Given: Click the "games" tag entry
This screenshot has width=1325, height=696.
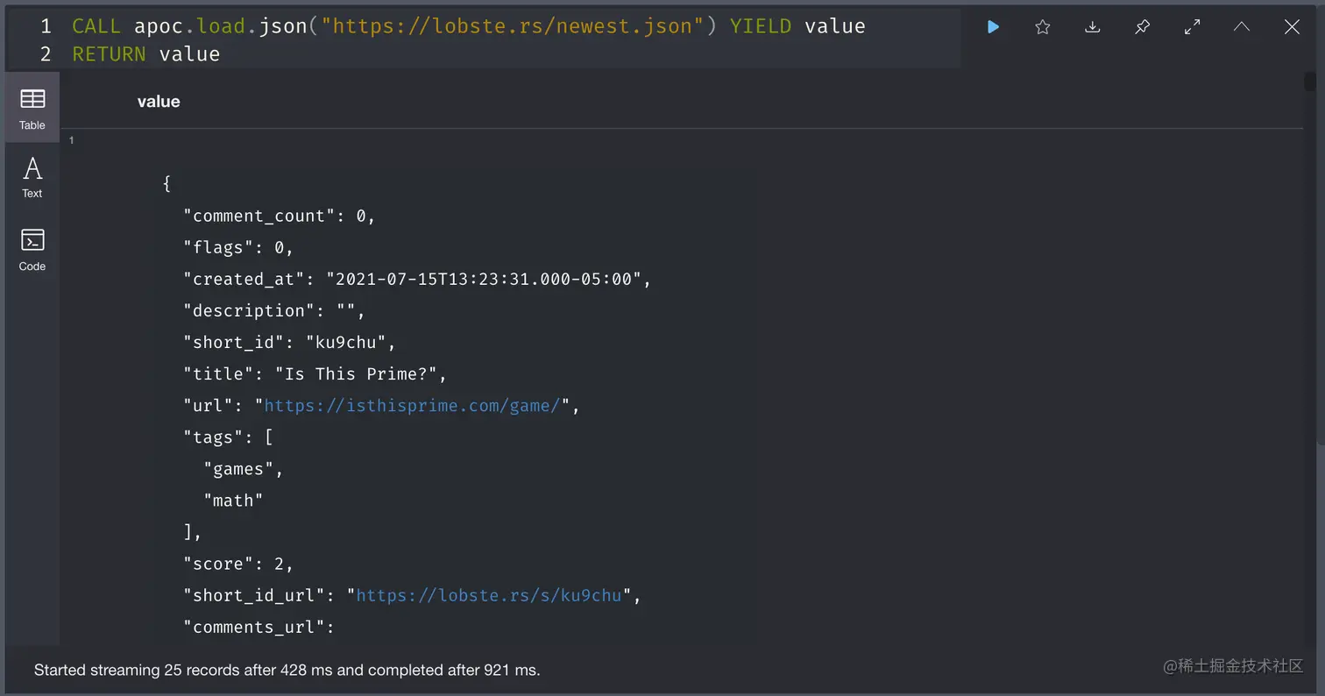Looking at the screenshot, I should point(244,469).
